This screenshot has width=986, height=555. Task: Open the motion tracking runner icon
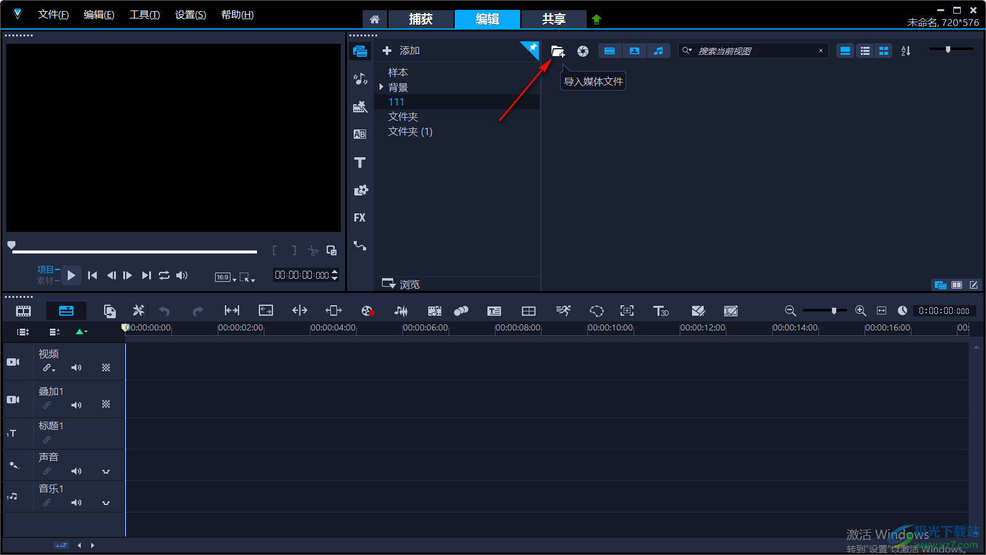[x=563, y=311]
